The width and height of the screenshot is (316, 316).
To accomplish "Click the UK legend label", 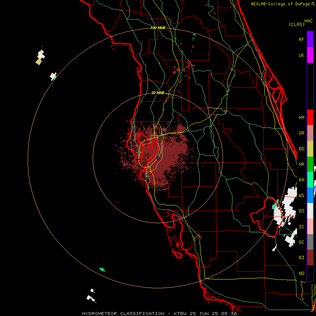I will coord(301,55).
